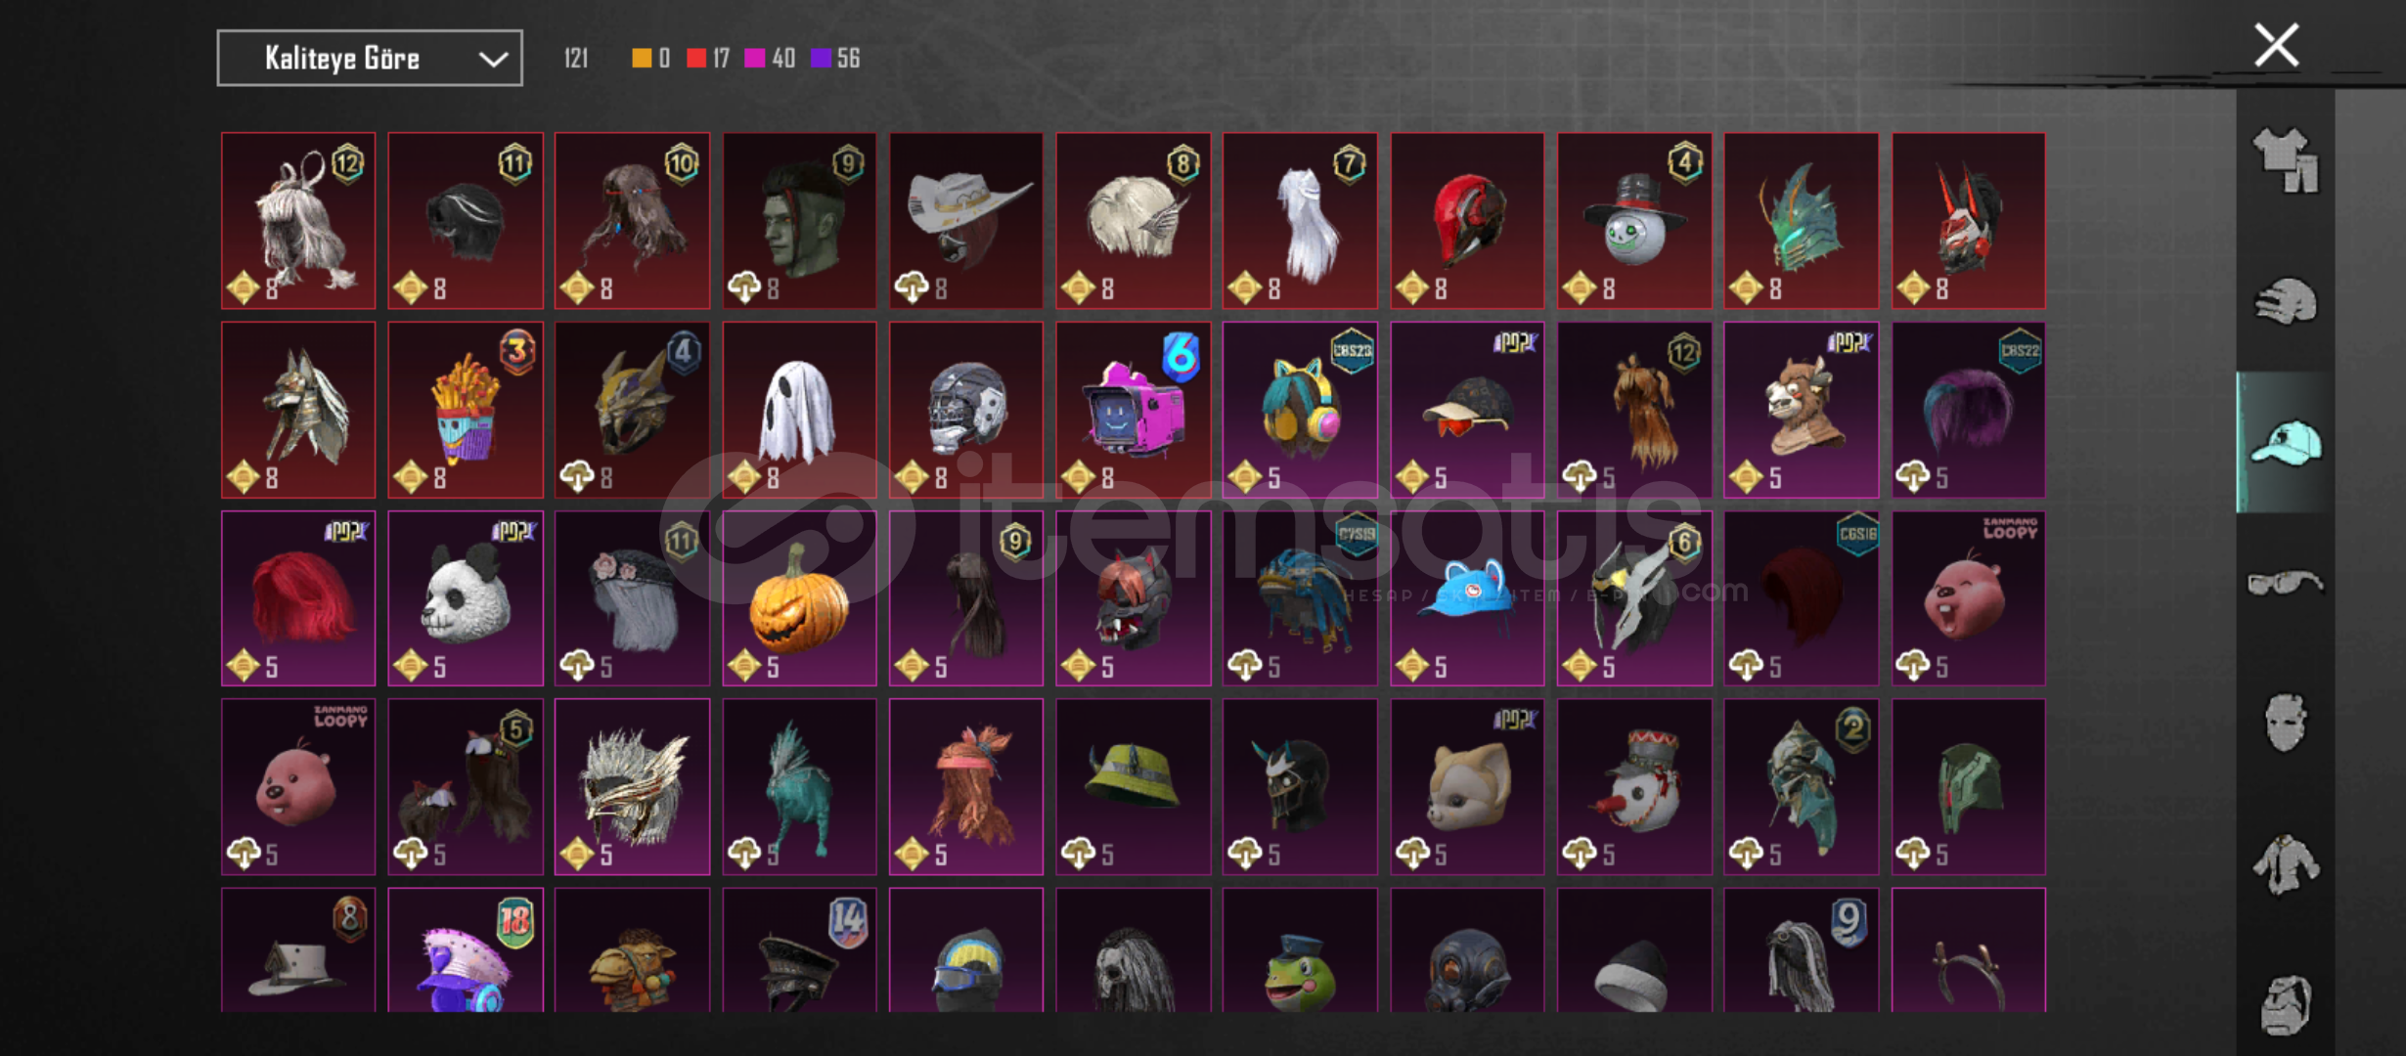Viewport: 2406px width, 1056px height.
Task: Select the white cowboy hat item
Action: [966, 221]
